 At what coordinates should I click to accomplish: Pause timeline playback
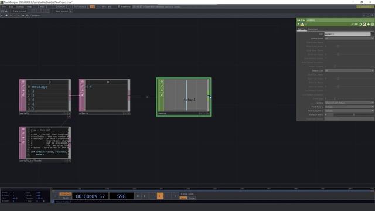click(x=145, y=196)
